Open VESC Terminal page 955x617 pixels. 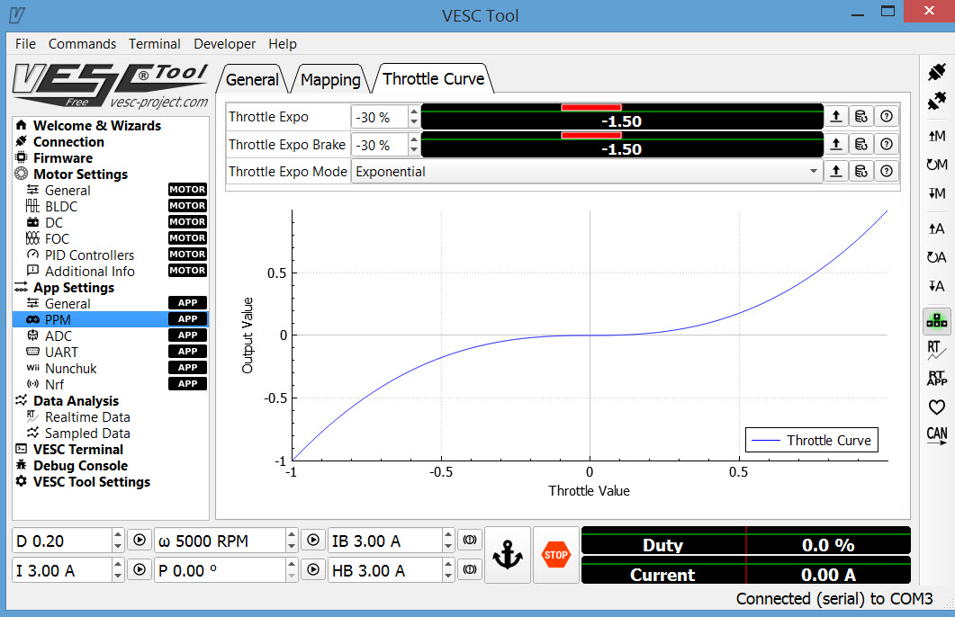click(x=78, y=450)
